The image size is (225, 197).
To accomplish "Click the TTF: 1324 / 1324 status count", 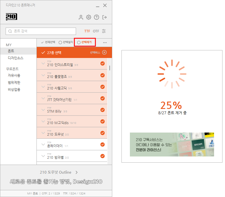I will [74, 193].
